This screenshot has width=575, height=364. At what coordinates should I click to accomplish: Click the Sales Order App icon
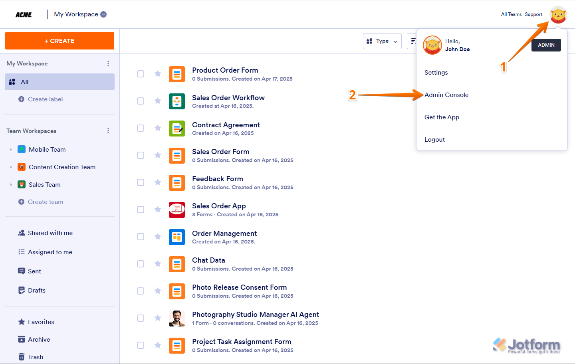tap(177, 210)
